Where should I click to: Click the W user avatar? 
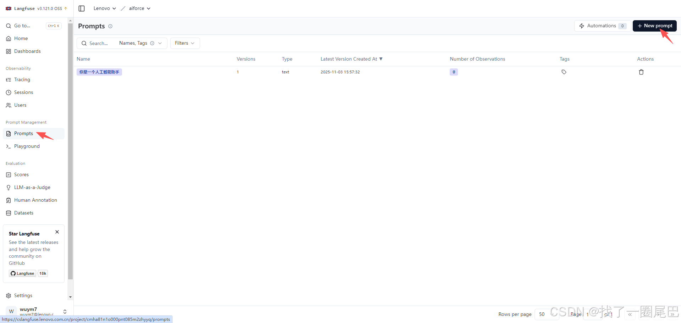11,311
